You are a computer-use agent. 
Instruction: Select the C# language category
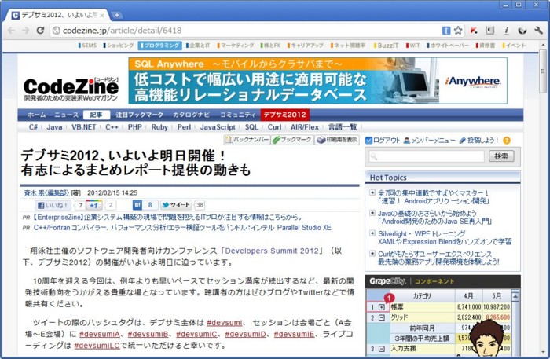[33, 127]
